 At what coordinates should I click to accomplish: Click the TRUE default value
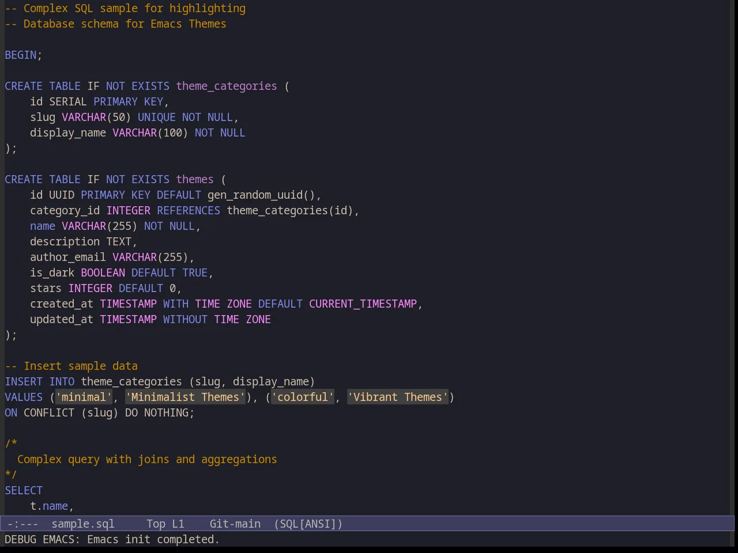tap(195, 272)
